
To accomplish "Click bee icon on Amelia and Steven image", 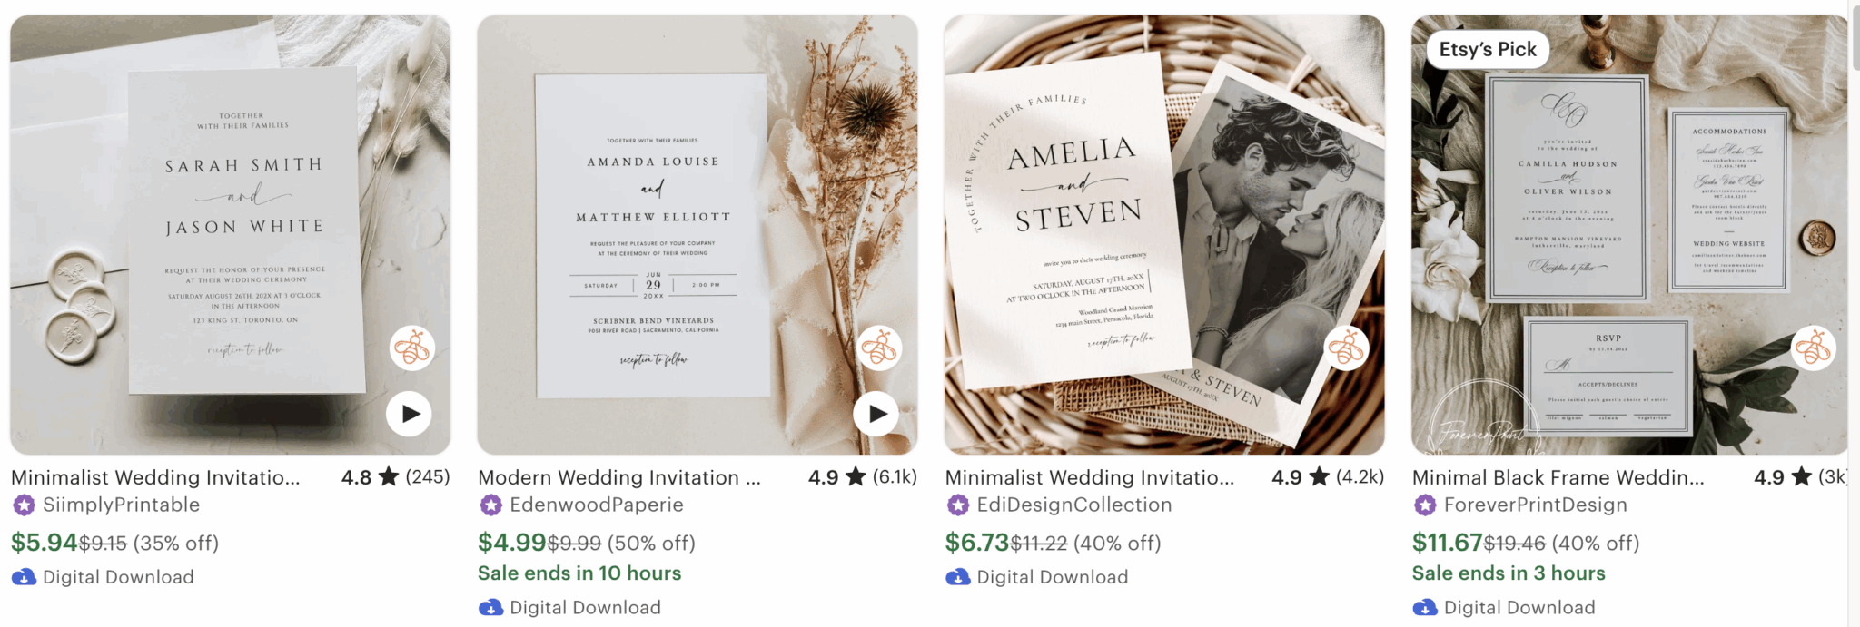I will tap(1346, 348).
